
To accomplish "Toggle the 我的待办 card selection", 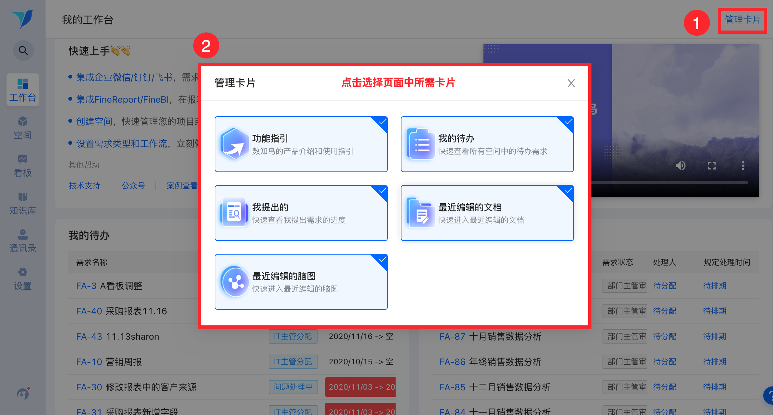I will [x=487, y=144].
